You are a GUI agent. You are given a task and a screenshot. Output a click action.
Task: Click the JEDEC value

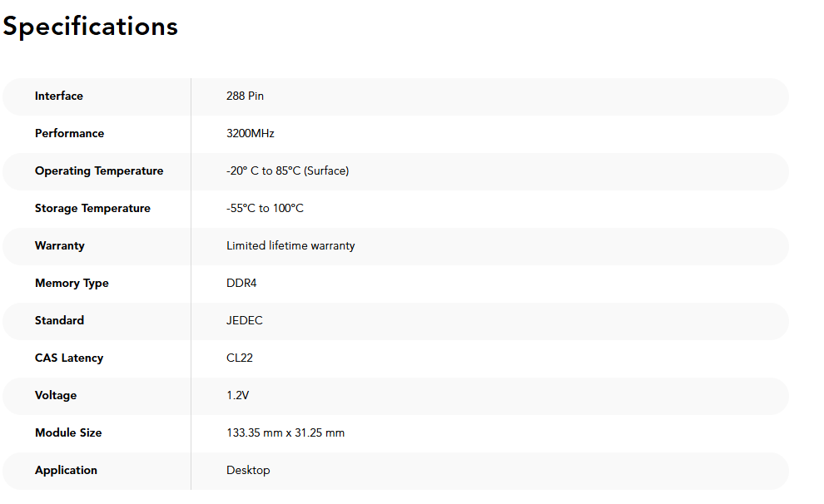point(245,320)
